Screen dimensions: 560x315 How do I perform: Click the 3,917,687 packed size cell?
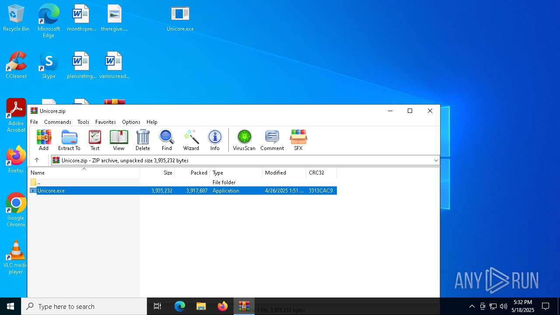(197, 191)
